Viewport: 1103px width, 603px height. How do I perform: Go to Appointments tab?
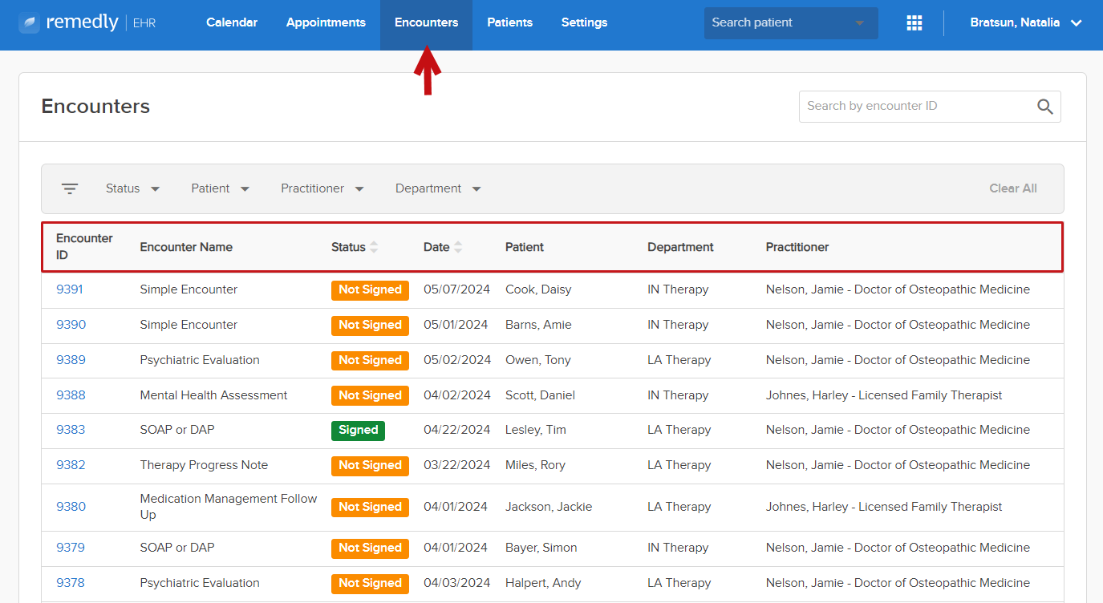pyautogui.click(x=326, y=22)
